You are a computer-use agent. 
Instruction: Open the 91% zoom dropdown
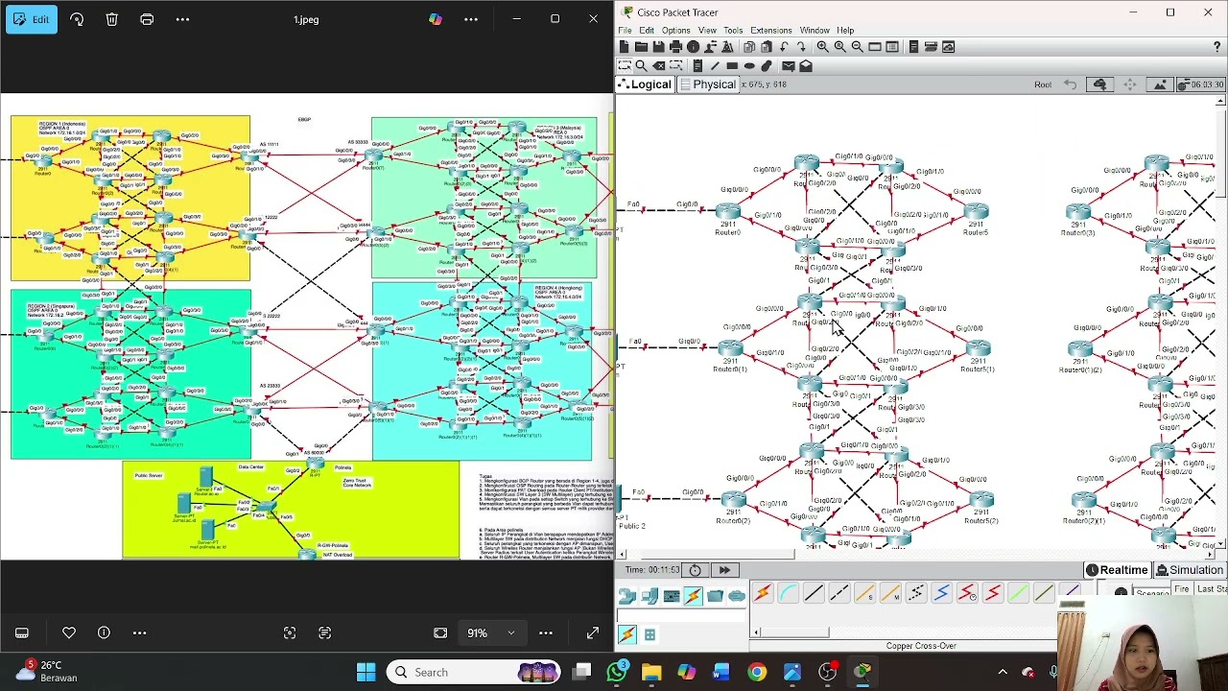click(x=491, y=632)
